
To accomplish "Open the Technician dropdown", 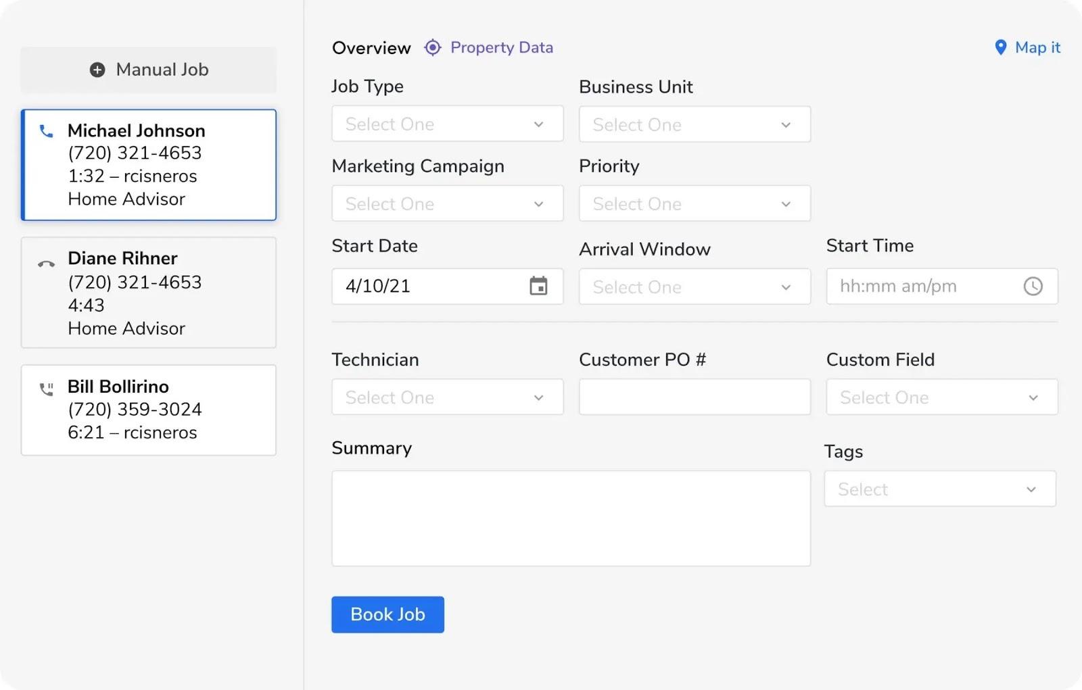I will point(447,397).
